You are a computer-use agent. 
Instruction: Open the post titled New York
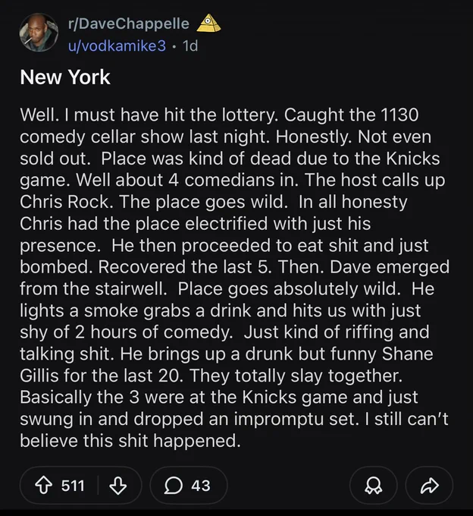[x=65, y=77]
